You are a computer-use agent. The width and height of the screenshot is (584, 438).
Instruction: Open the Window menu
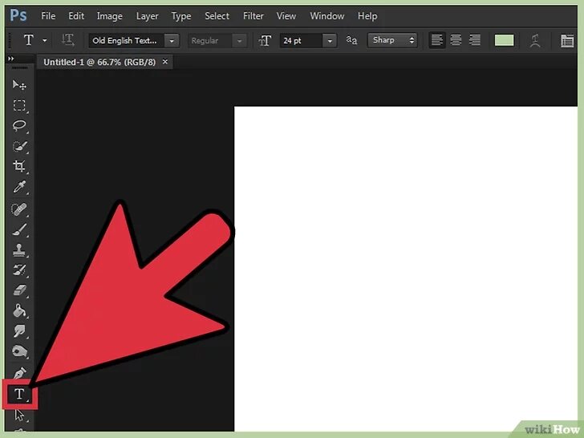click(x=327, y=16)
